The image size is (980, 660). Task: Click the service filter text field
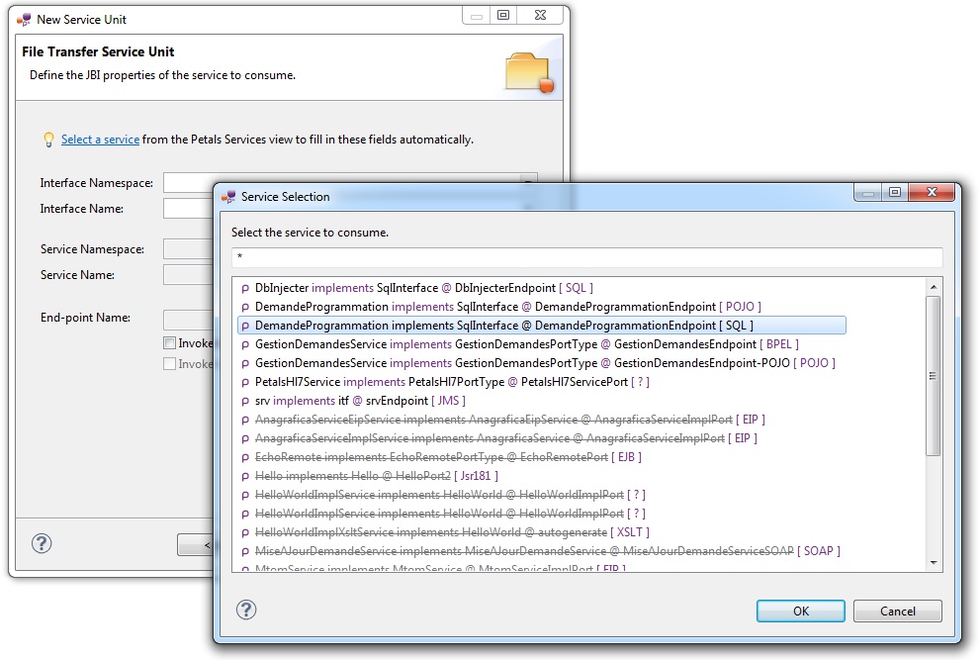pos(586,257)
